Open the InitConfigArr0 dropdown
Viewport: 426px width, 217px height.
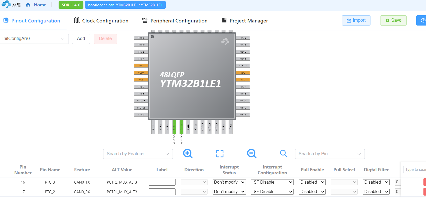click(34, 39)
